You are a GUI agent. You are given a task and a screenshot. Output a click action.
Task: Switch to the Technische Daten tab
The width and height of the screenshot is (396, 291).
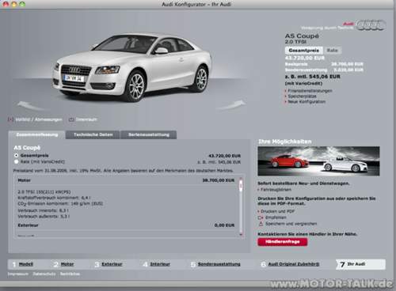pyautogui.click(x=93, y=134)
